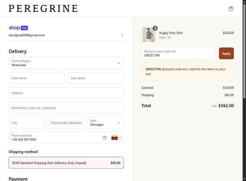
Task: Click the SINCE1796 invalid code message
Action: (188, 72)
